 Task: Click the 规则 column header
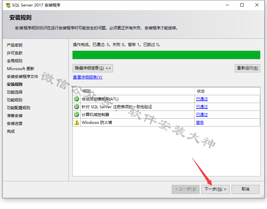tap(87, 91)
